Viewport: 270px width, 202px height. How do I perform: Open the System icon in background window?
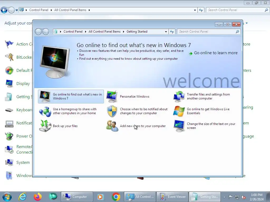tap(9, 163)
